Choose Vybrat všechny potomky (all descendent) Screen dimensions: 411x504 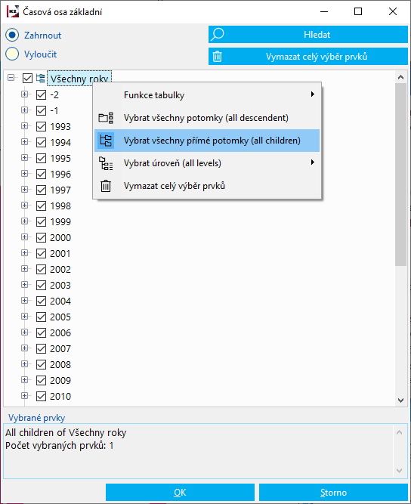[207, 118]
